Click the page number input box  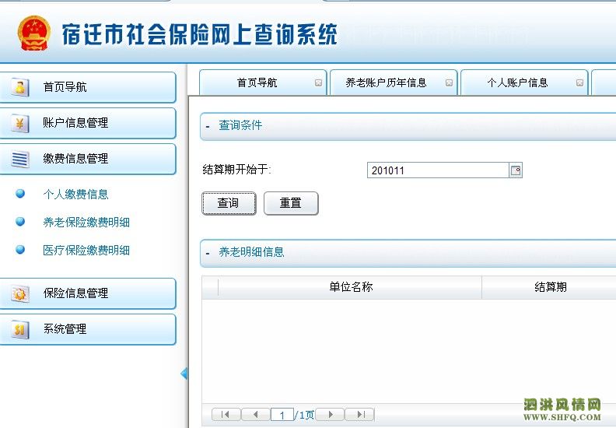282,415
